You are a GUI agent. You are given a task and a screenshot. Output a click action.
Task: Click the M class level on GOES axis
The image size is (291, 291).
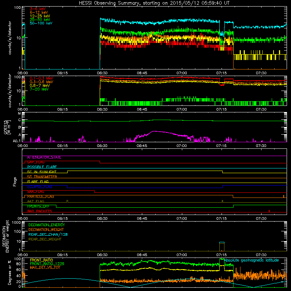click(x=19, y=113)
